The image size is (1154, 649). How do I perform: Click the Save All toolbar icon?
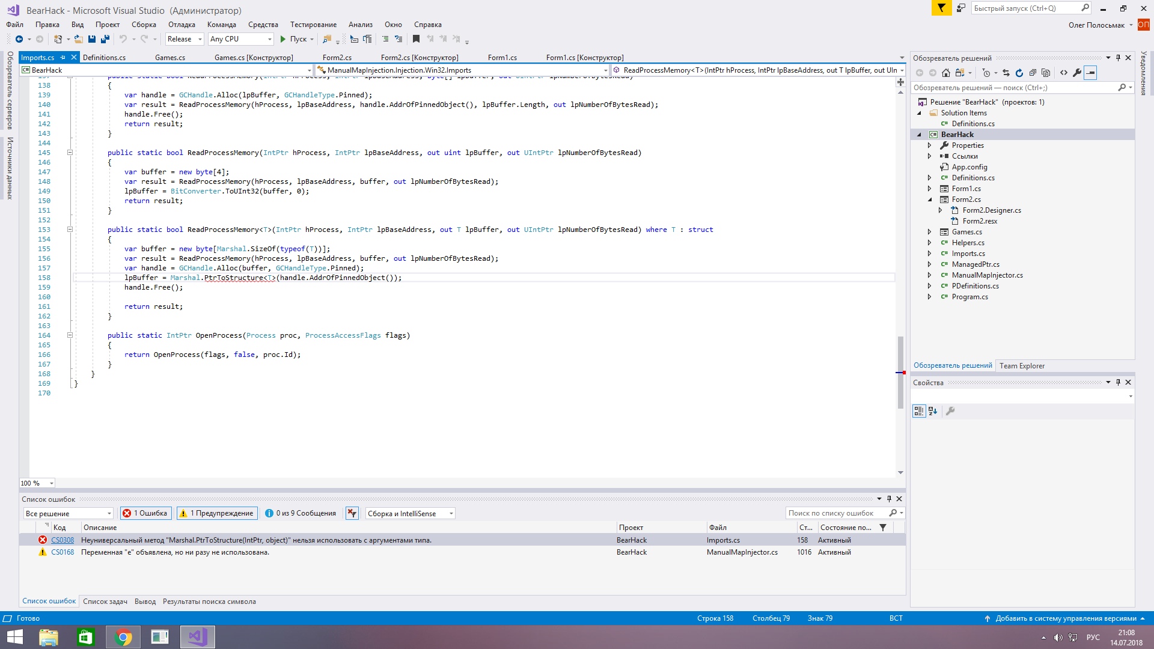click(x=105, y=39)
